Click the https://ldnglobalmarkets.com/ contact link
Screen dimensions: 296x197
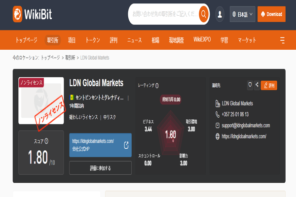tap(244, 136)
